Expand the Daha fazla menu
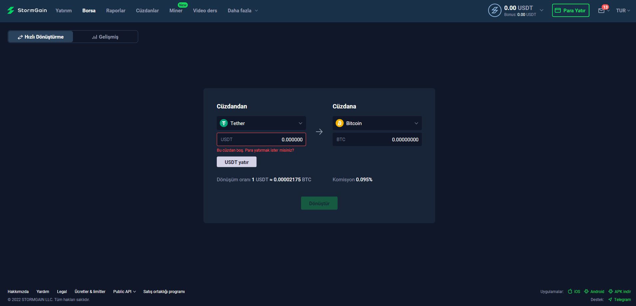 point(243,11)
